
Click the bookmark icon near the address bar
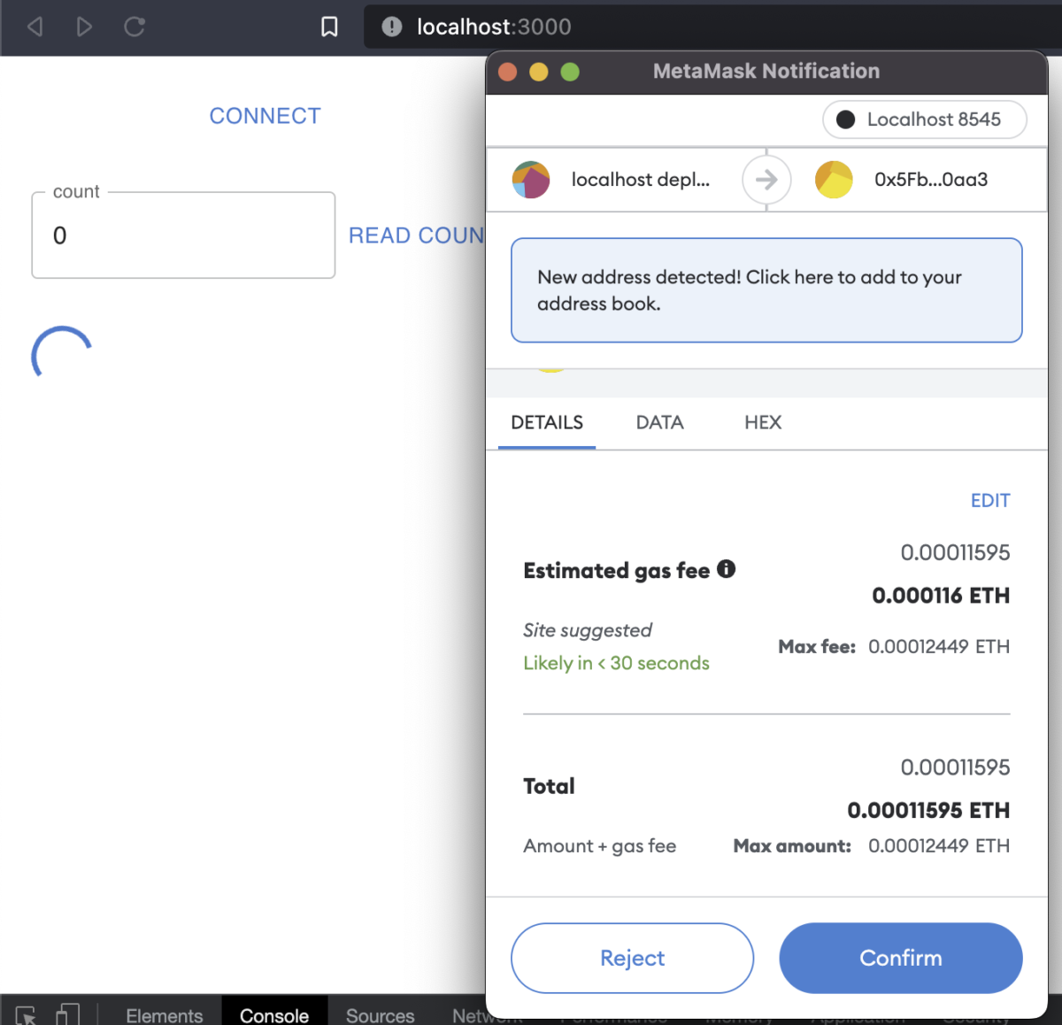pyautogui.click(x=328, y=27)
